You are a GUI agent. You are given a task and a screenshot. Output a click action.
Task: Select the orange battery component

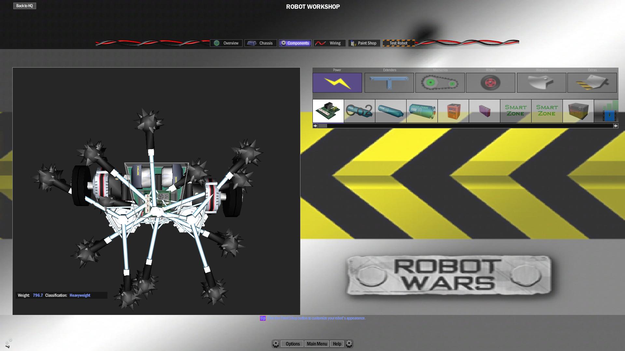(453, 111)
